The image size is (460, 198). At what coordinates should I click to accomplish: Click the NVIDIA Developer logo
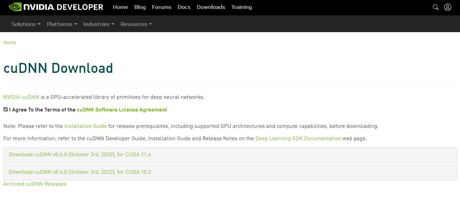pyautogui.click(x=56, y=7)
